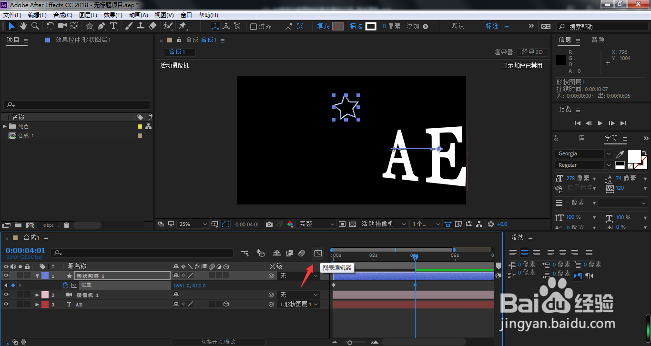Click the Show Channel RGB icon
The height and width of the screenshot is (346, 651).
coord(290,224)
